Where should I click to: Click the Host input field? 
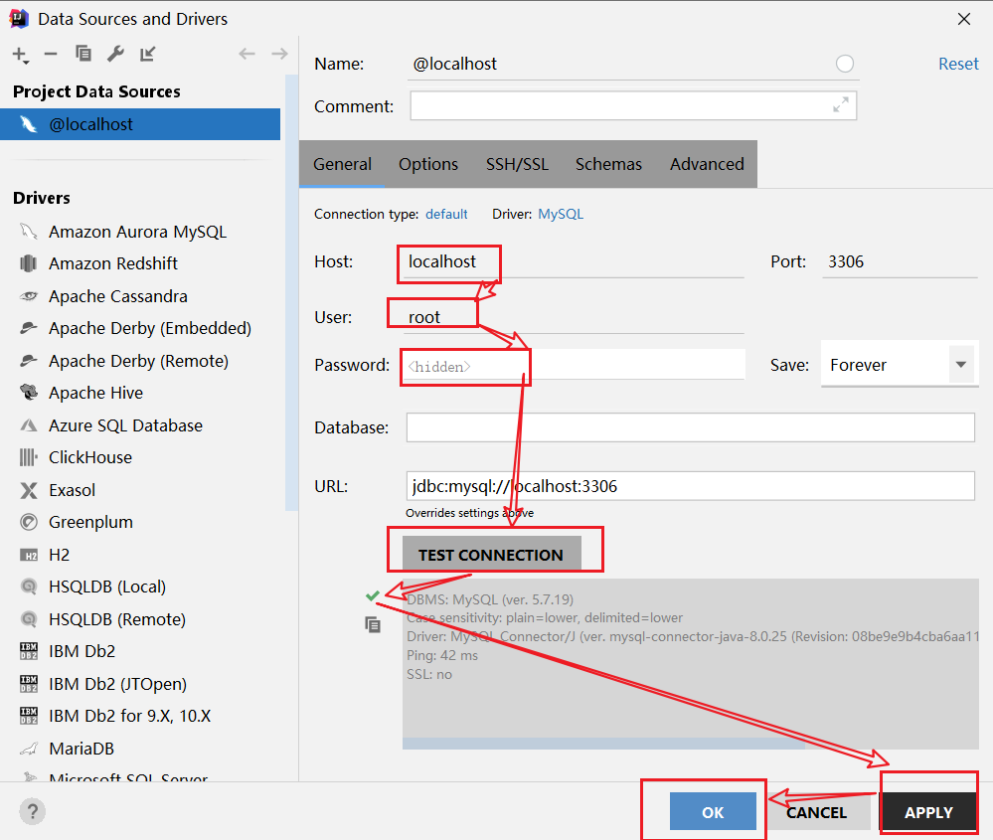[574, 262]
